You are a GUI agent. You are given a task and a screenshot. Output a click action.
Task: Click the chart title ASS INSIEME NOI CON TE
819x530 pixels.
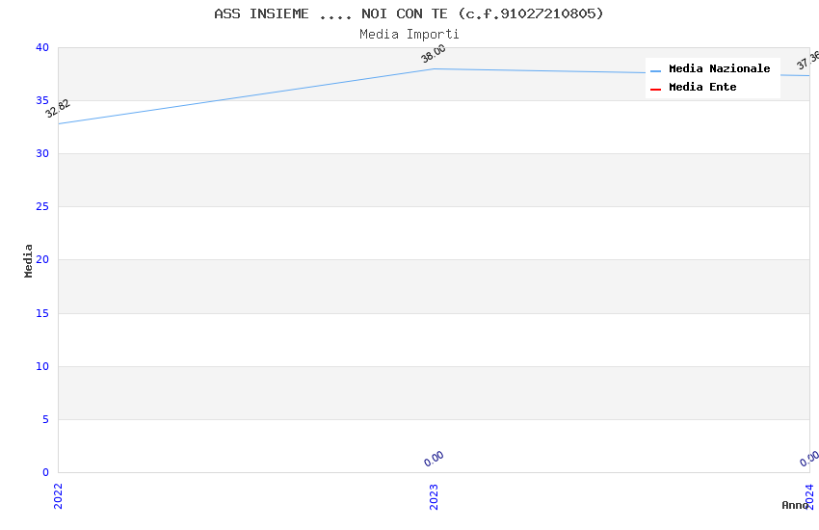pyautogui.click(x=409, y=13)
